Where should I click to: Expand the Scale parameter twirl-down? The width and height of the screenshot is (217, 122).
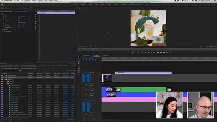[x=2, y=19]
